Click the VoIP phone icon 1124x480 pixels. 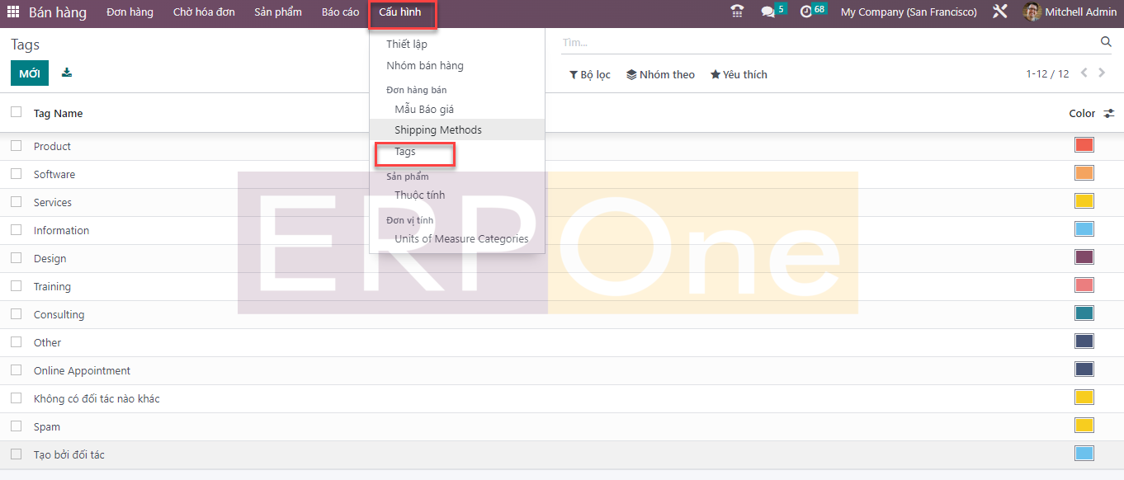(737, 12)
